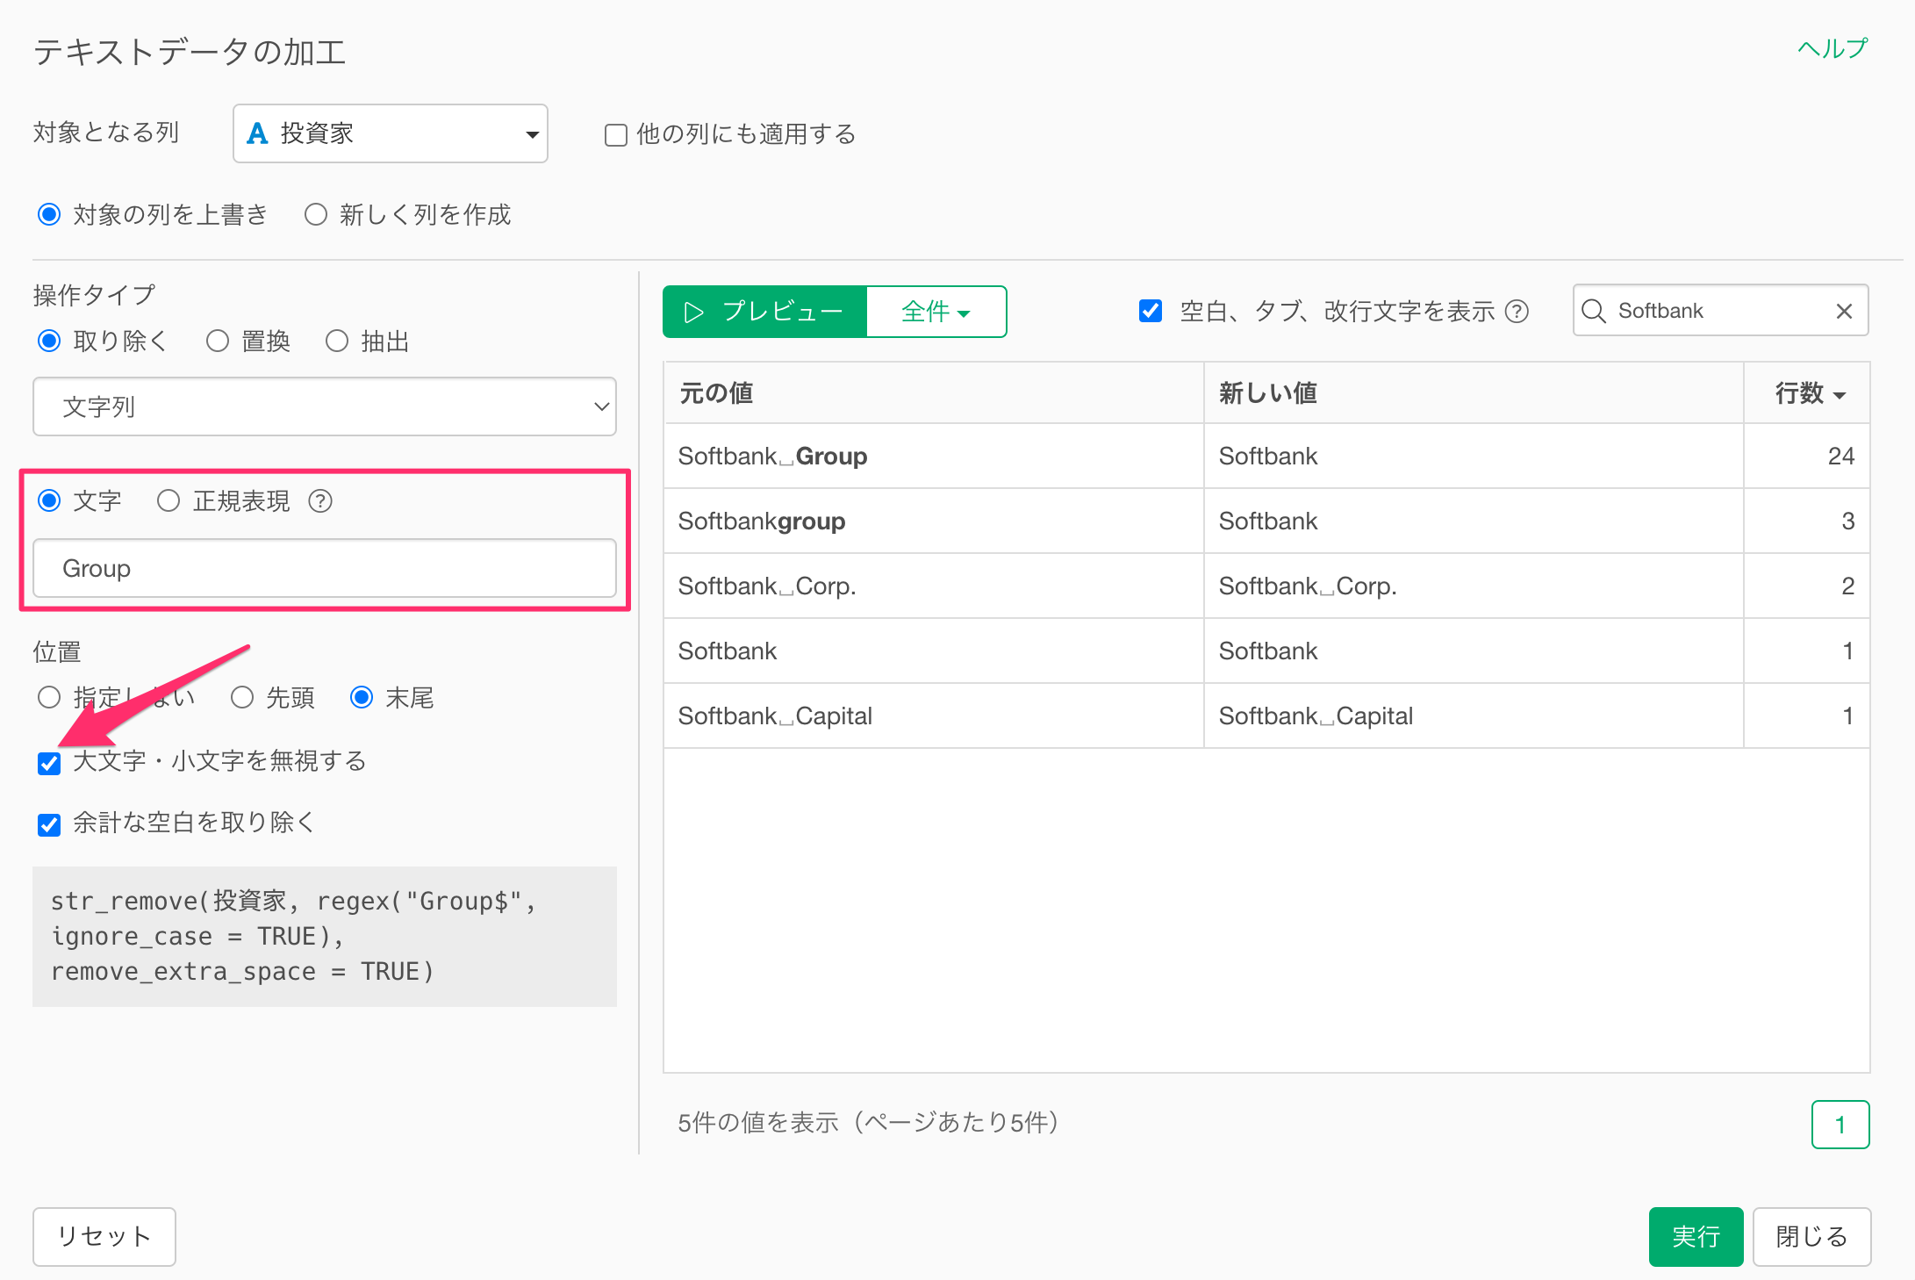This screenshot has width=1915, height=1280.
Task: Select the Softbankgroup original value cell
Action: tap(934, 521)
